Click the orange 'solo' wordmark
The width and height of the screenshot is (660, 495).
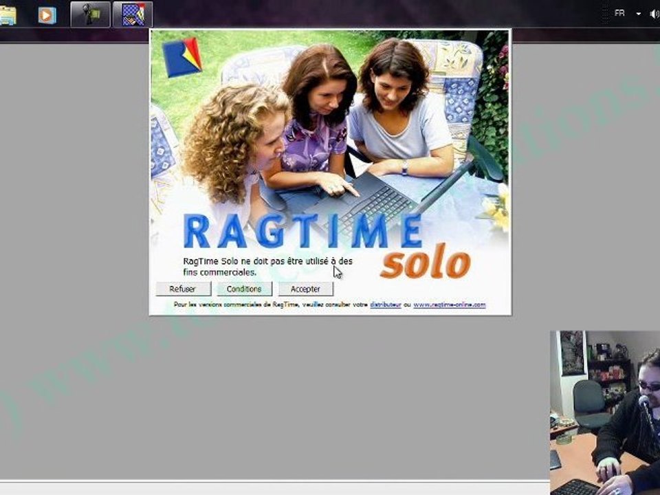pyautogui.click(x=425, y=262)
